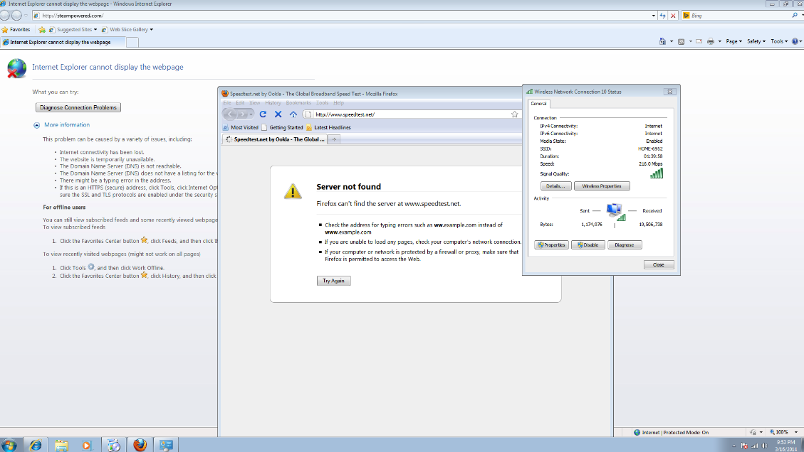
Task: Open Windows Media Player from taskbar
Action: 87,445
